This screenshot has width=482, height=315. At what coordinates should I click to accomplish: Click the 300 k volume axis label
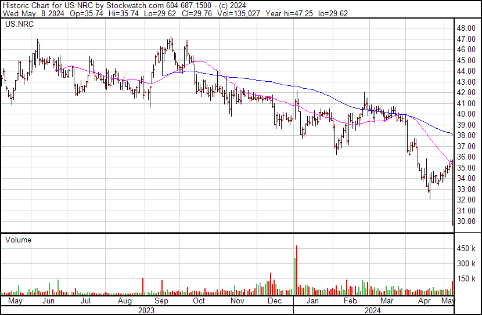point(466,263)
